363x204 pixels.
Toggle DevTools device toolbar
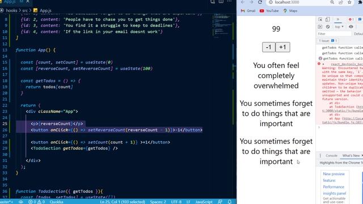[x=327, y=19]
